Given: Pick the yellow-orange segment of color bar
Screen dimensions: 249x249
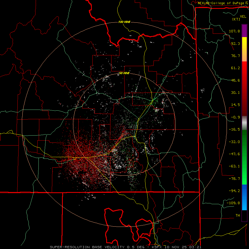Looking at the screenshot, I should 244,49.
